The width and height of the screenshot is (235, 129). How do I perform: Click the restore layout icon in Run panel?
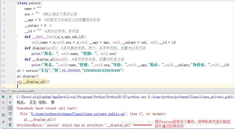coord(3,115)
